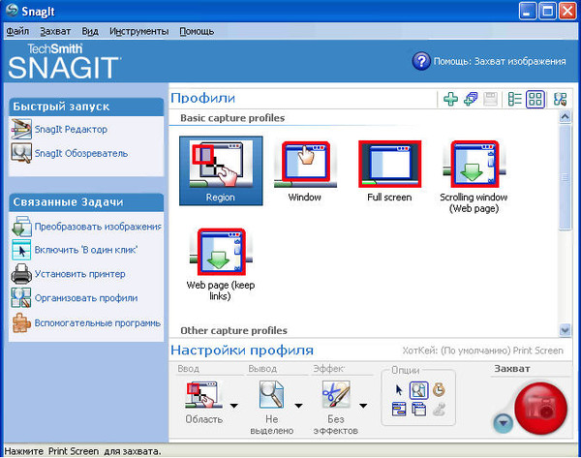Open the SnagIt Обозреватель link
The width and height of the screenshot is (581, 458).
tap(81, 153)
